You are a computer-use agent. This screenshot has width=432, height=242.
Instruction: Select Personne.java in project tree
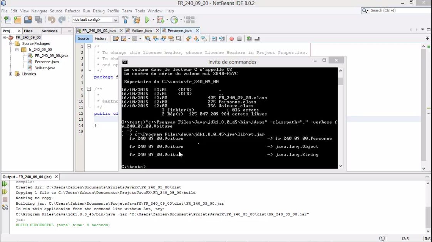click(x=47, y=62)
